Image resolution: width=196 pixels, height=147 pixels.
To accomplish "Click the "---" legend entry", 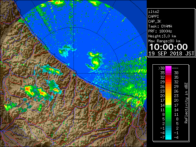I will [175, 68].
